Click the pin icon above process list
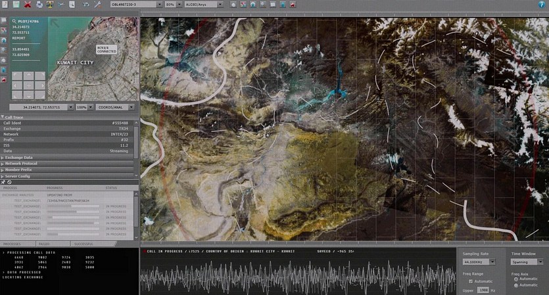The width and height of the screenshot is (549, 295). click(x=3, y=182)
